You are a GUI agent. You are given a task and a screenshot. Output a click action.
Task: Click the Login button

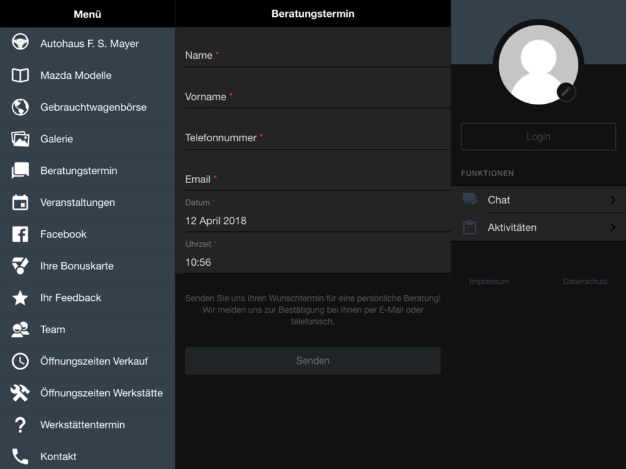(x=538, y=136)
